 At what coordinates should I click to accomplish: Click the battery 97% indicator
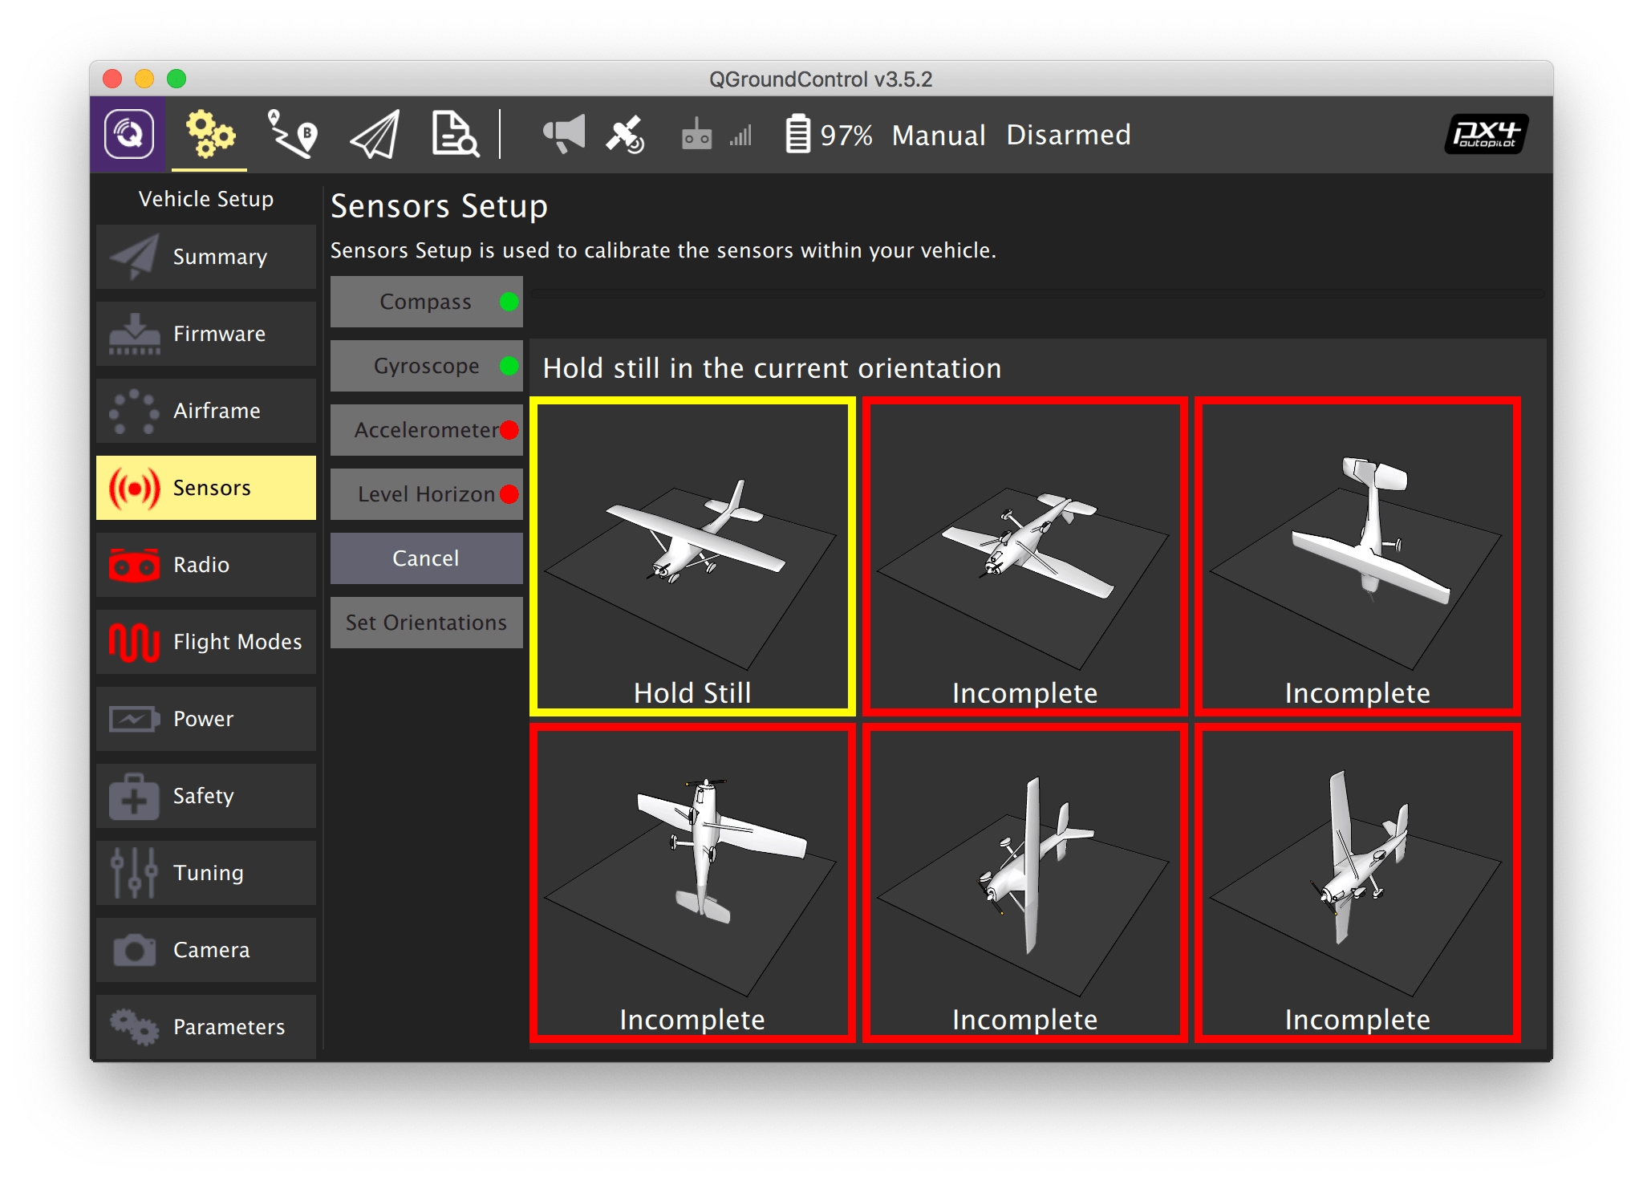[829, 135]
